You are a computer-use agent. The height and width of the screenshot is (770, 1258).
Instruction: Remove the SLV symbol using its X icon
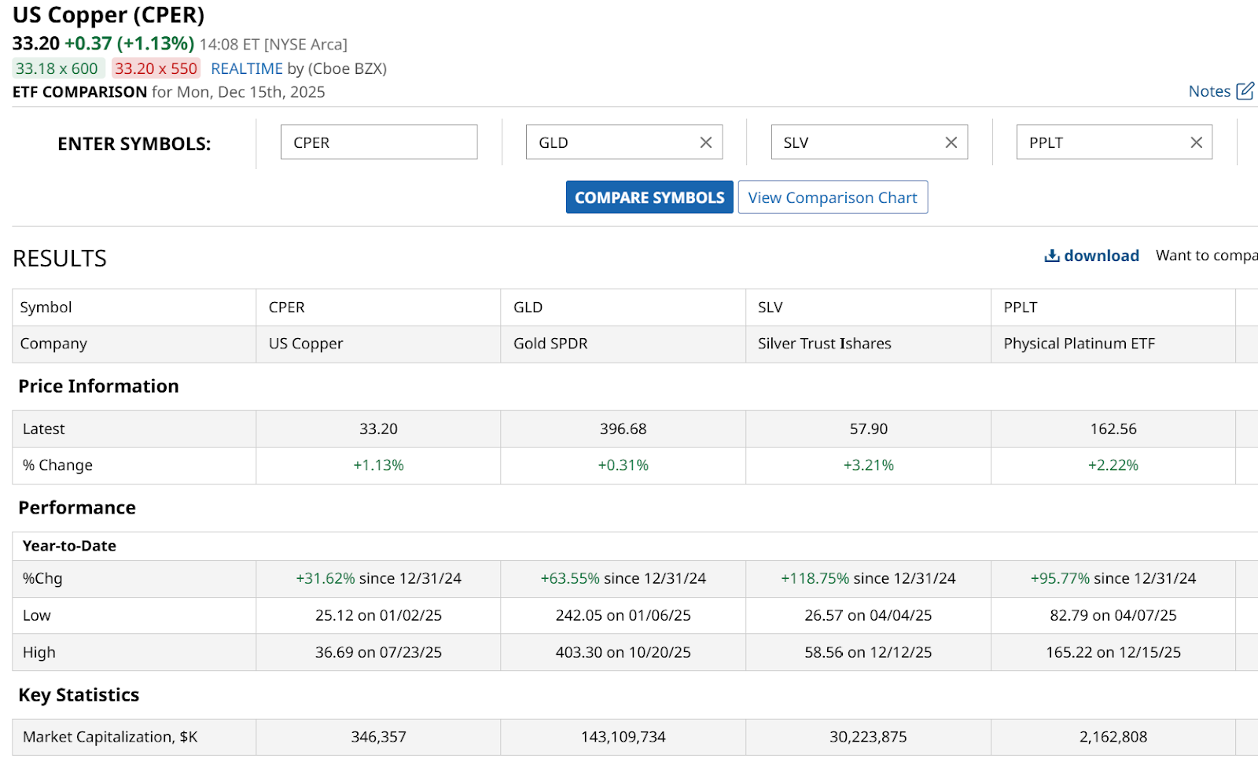pos(951,142)
